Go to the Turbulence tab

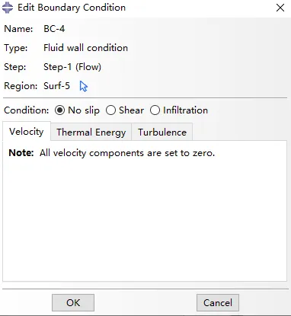coord(162,132)
